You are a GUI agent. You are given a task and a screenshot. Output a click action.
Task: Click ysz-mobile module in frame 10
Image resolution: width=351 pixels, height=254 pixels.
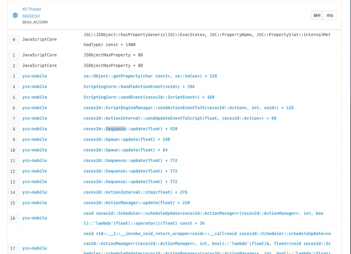[35, 150]
